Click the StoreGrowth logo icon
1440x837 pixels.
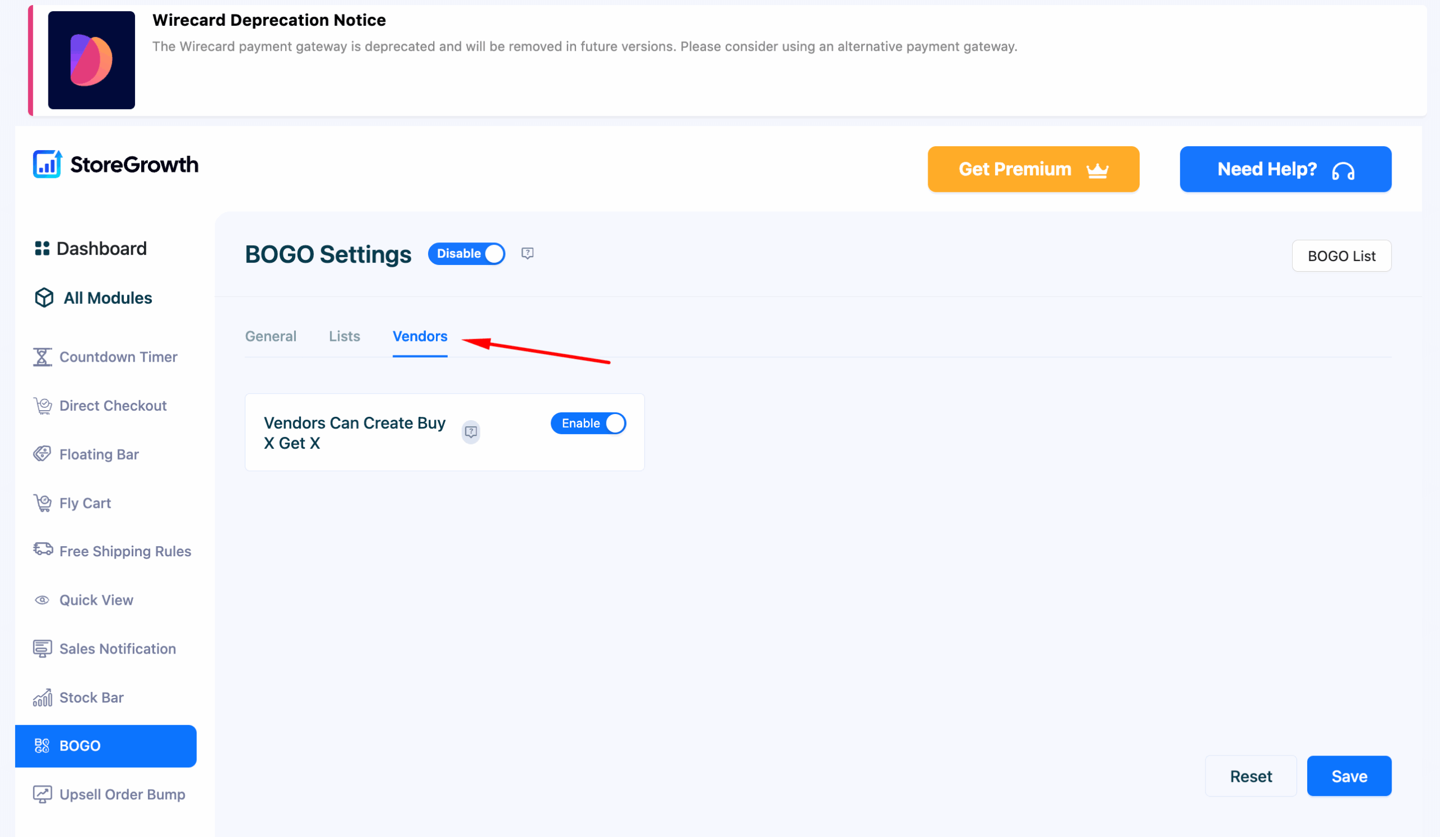(x=47, y=165)
